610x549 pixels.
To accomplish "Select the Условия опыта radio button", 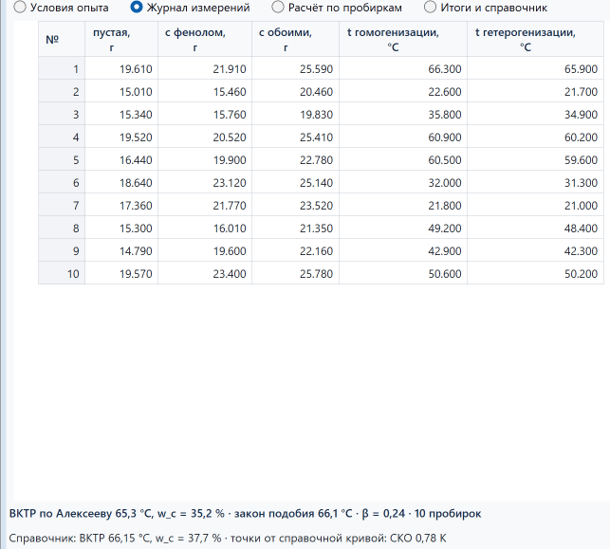I will (61, 8).
